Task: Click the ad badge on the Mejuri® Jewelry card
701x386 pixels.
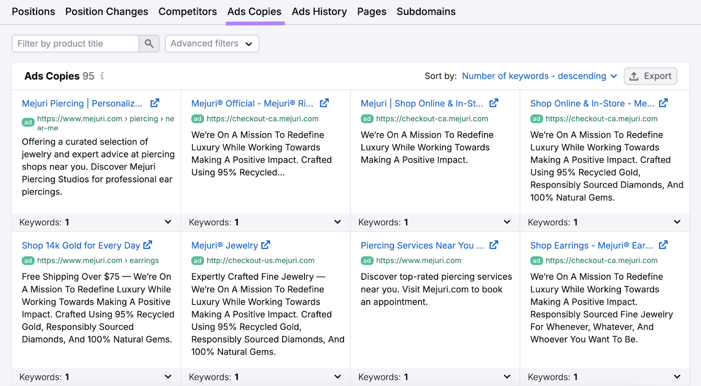Action: pos(198,261)
